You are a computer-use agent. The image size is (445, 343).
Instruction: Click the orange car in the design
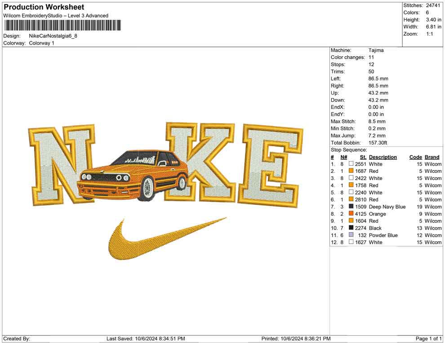pyautogui.click(x=133, y=175)
